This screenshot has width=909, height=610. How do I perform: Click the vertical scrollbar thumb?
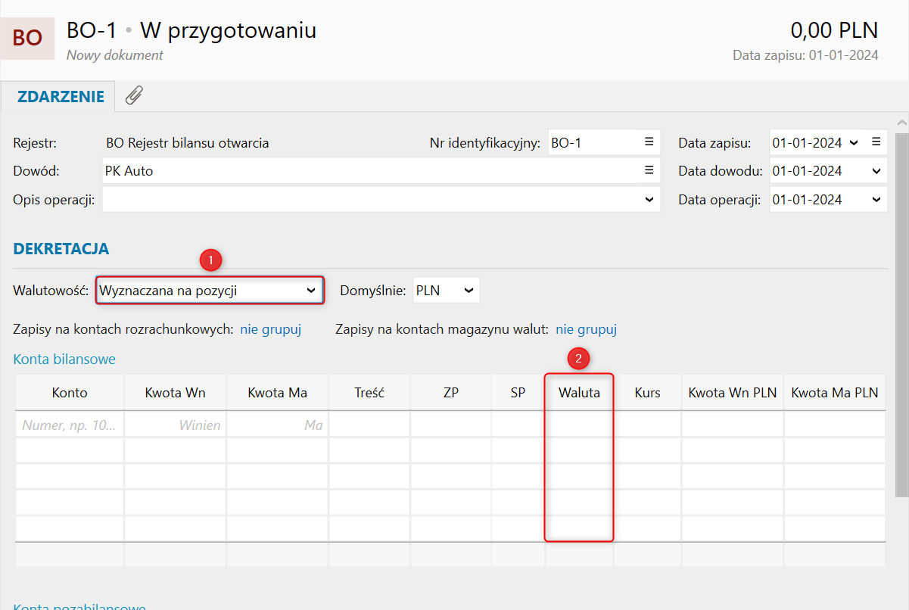(x=901, y=315)
